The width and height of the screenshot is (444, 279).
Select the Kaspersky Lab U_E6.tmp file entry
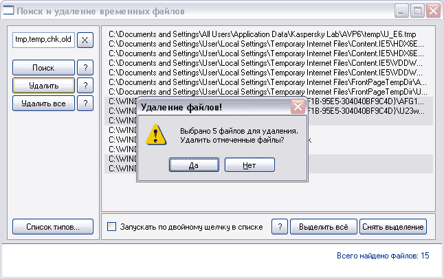pos(269,34)
